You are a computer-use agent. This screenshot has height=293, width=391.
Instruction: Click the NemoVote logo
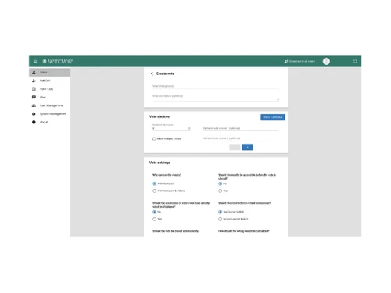(x=58, y=61)
